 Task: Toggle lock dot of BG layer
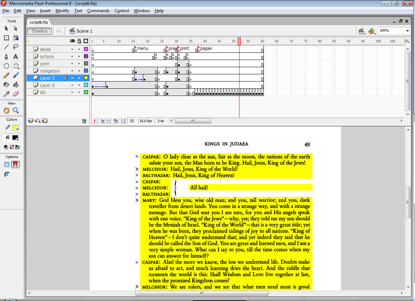click(79, 92)
